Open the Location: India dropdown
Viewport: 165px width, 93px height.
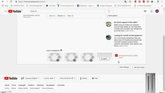[x=49, y=78]
